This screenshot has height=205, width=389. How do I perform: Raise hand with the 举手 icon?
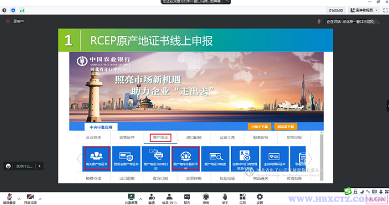(225, 199)
